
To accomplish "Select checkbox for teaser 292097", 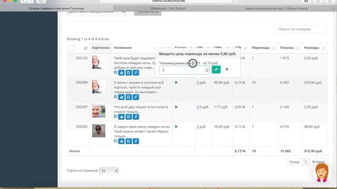I will (72, 107).
